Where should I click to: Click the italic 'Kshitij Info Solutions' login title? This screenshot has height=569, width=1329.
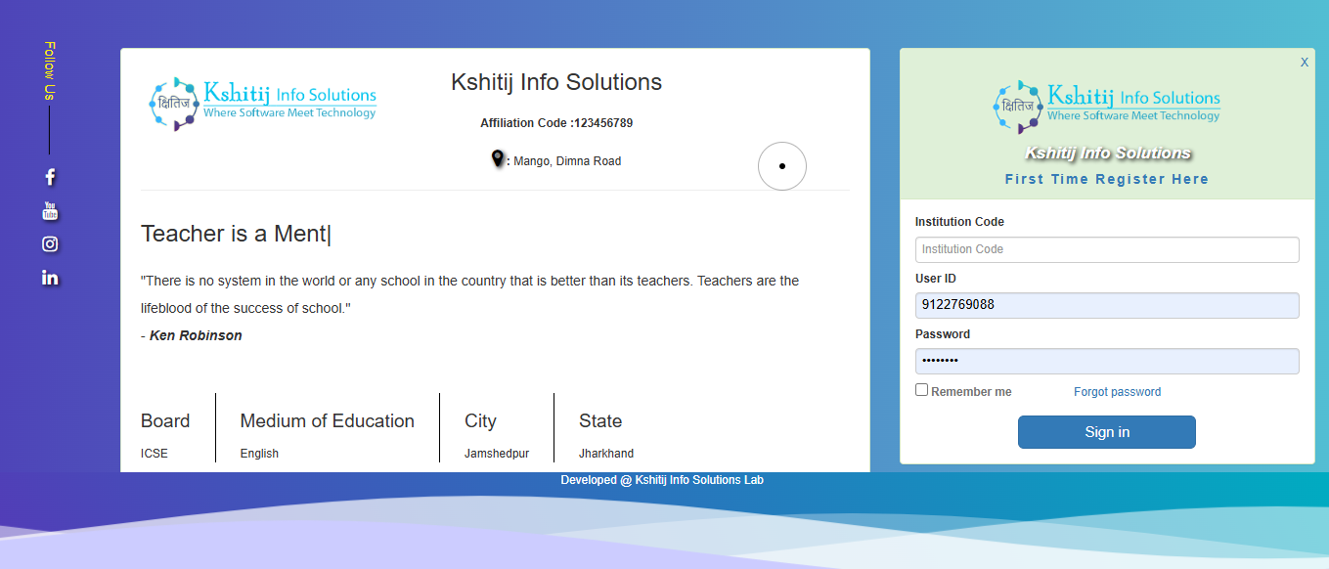tap(1108, 153)
